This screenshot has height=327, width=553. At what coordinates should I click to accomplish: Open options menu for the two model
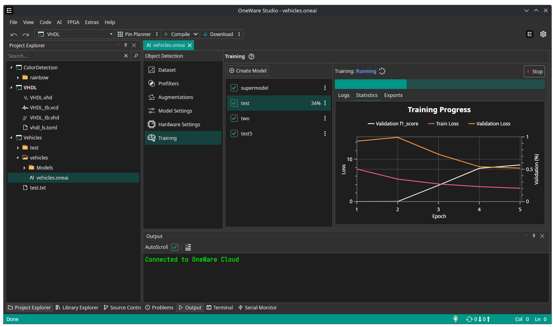pos(325,118)
